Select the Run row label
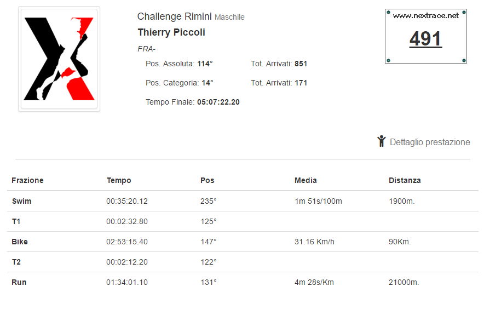Image resolution: width=484 pixels, height=315 pixels. [19, 282]
